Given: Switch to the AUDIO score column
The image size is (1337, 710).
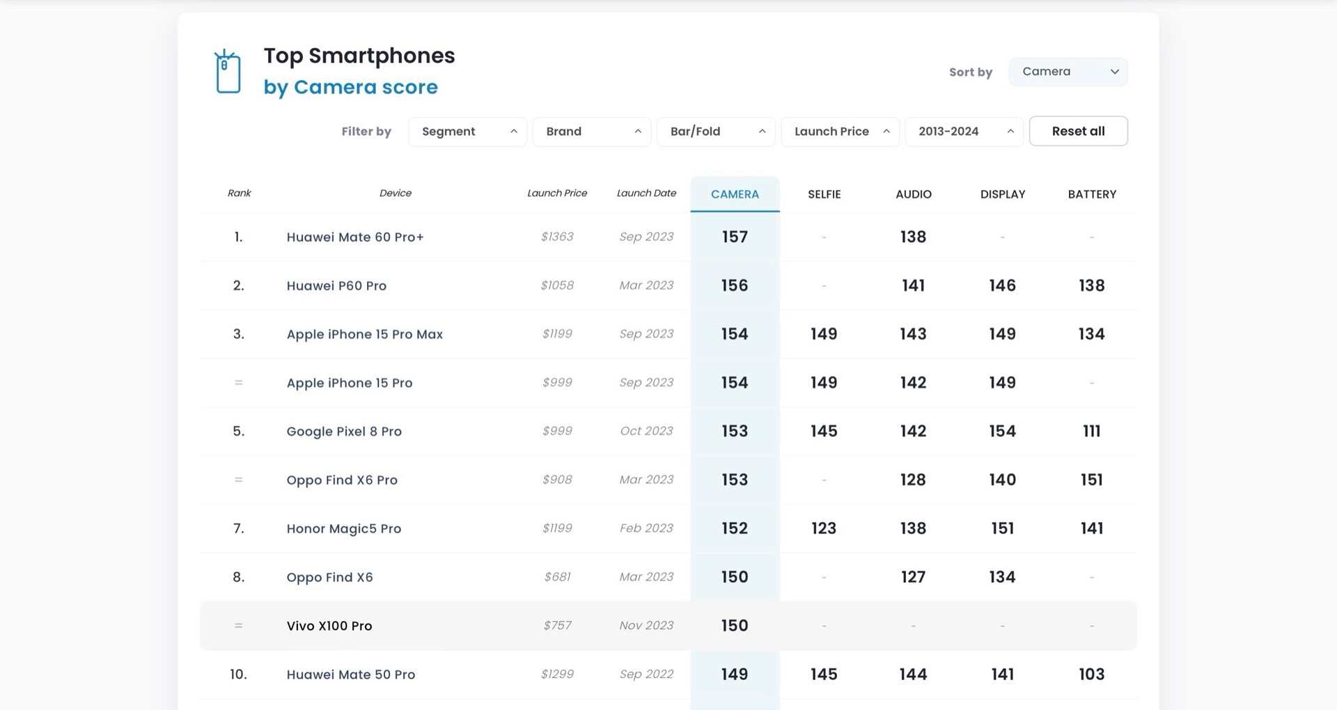Looking at the screenshot, I should (x=913, y=194).
